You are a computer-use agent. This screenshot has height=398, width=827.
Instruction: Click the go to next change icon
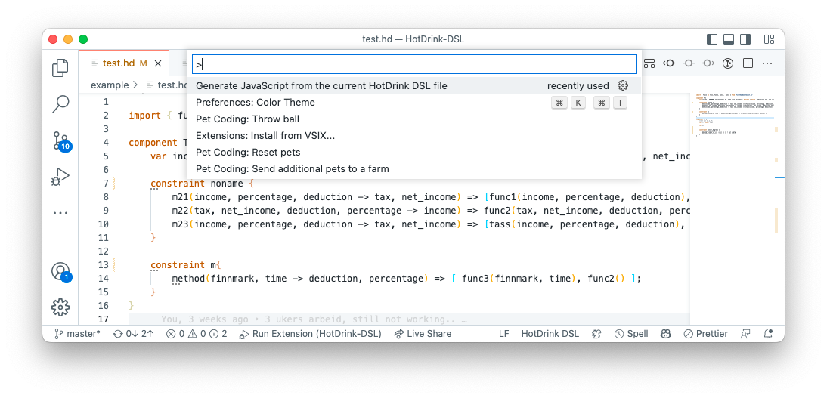[708, 63]
